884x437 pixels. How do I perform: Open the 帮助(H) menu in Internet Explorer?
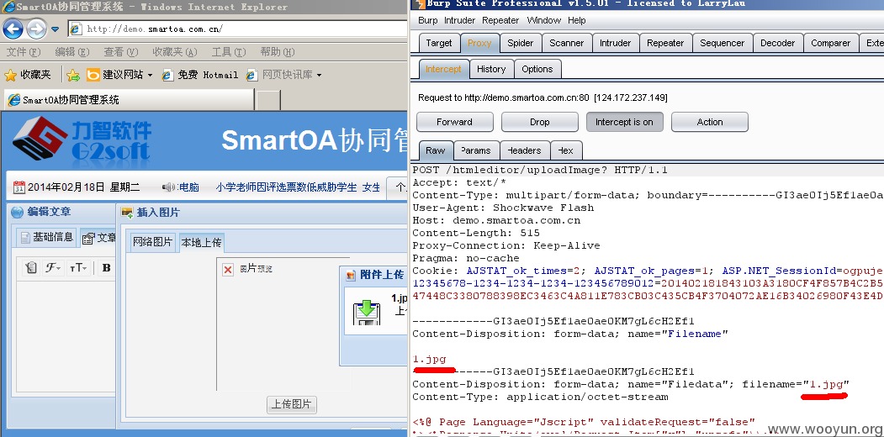coord(278,52)
